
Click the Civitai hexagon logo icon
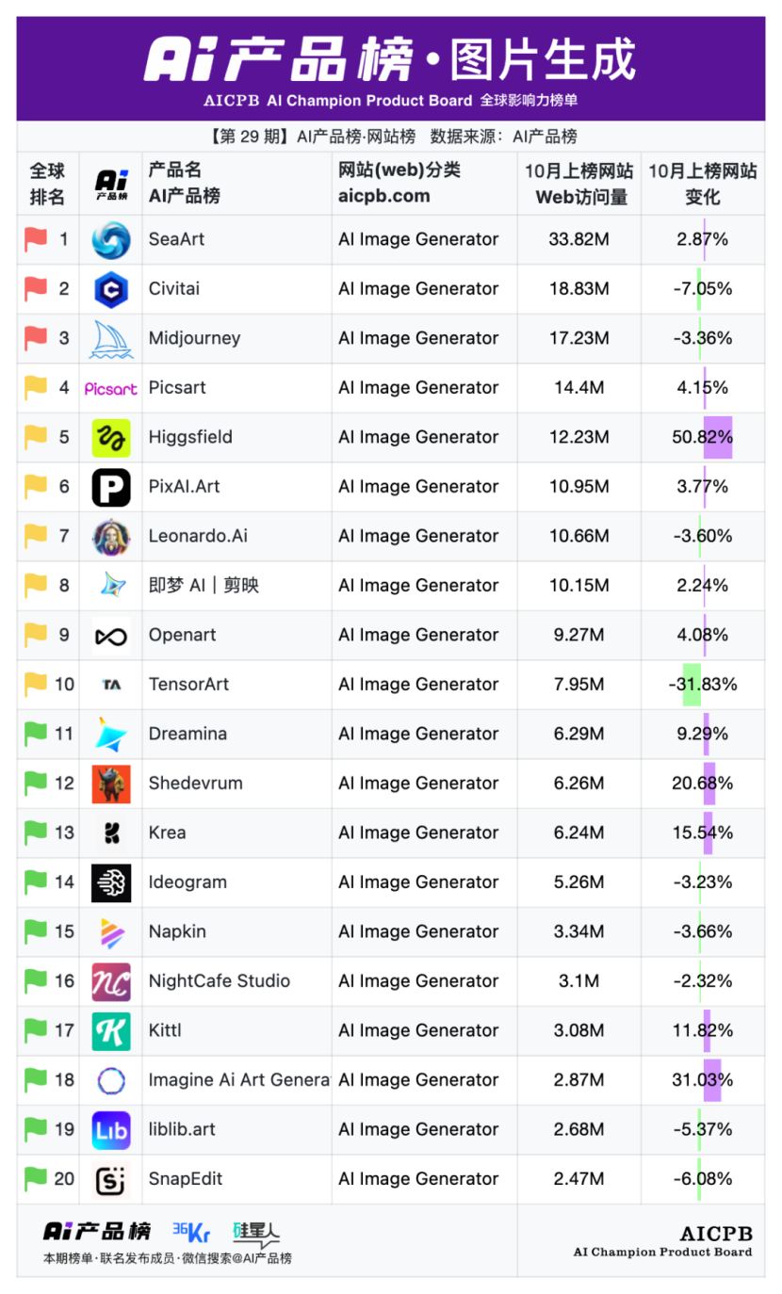[x=111, y=289]
